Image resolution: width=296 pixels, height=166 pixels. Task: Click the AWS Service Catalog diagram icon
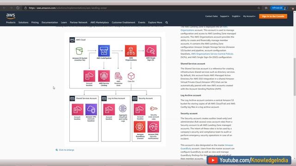point(104,76)
